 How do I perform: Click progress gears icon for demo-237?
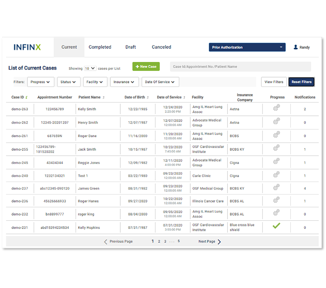click(x=276, y=187)
